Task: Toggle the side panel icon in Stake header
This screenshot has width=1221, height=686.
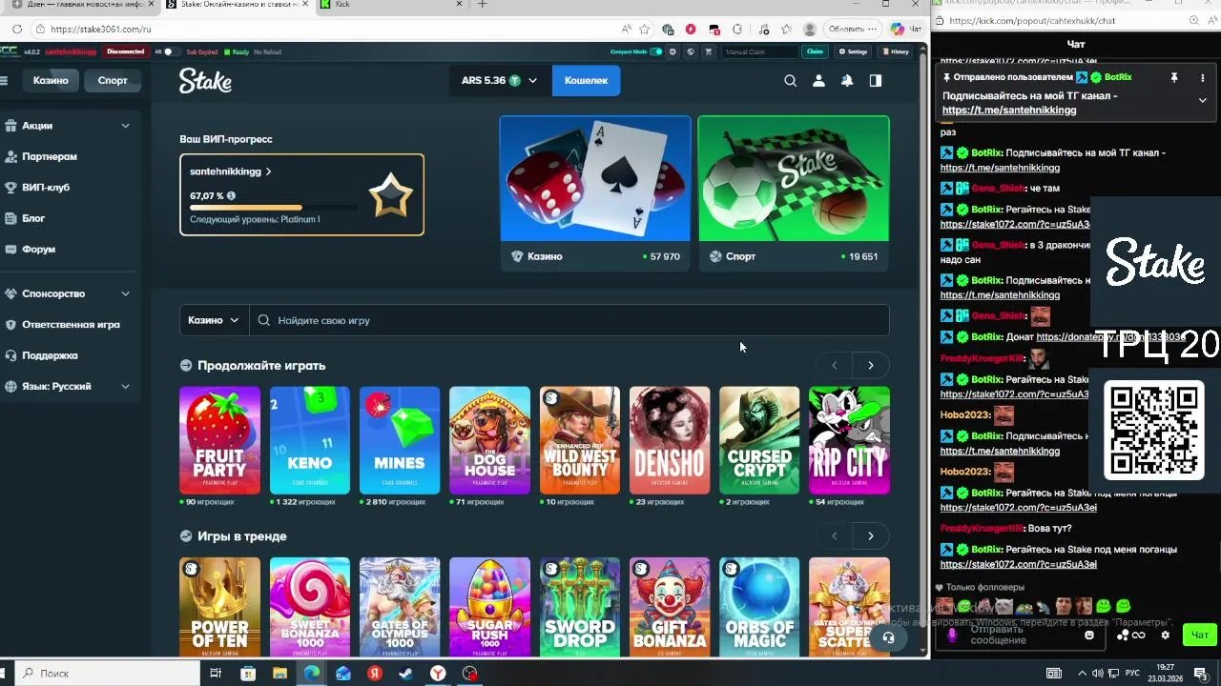Action: (876, 81)
